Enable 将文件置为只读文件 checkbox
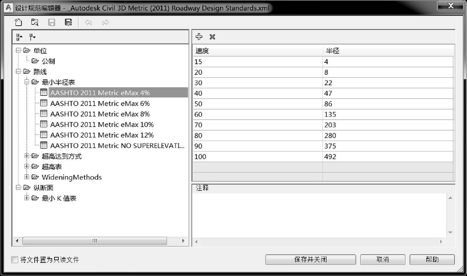 point(15,260)
